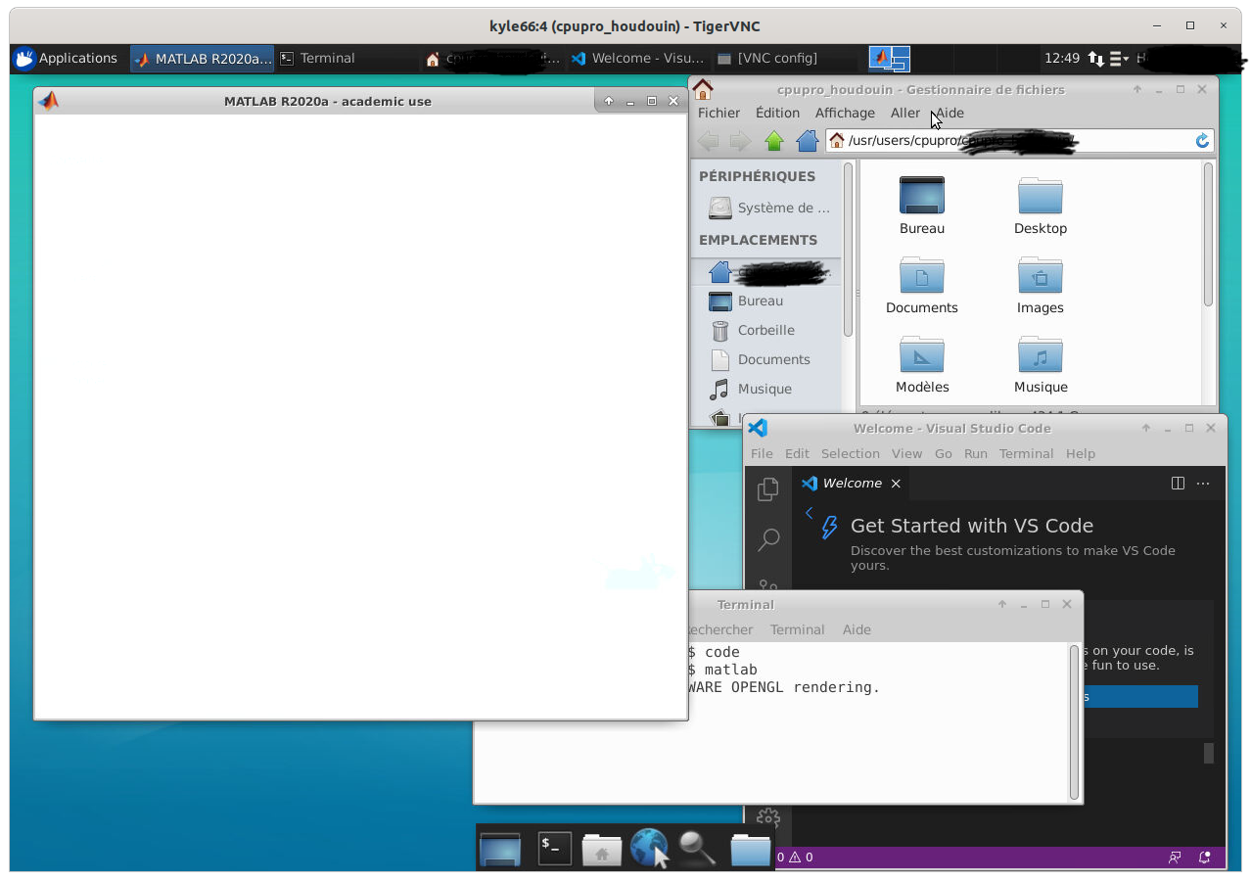Open the Help menu in VS Code
Viewport: 1251px width, 881px height.
[1080, 453]
